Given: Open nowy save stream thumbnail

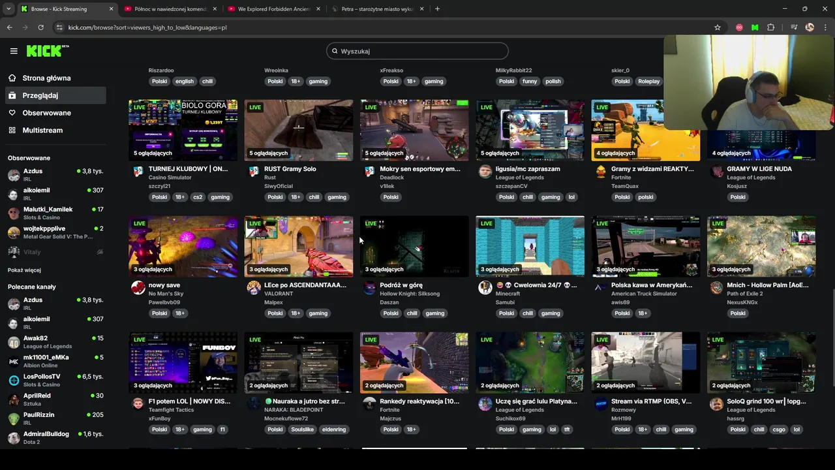Looking at the screenshot, I should tap(183, 246).
